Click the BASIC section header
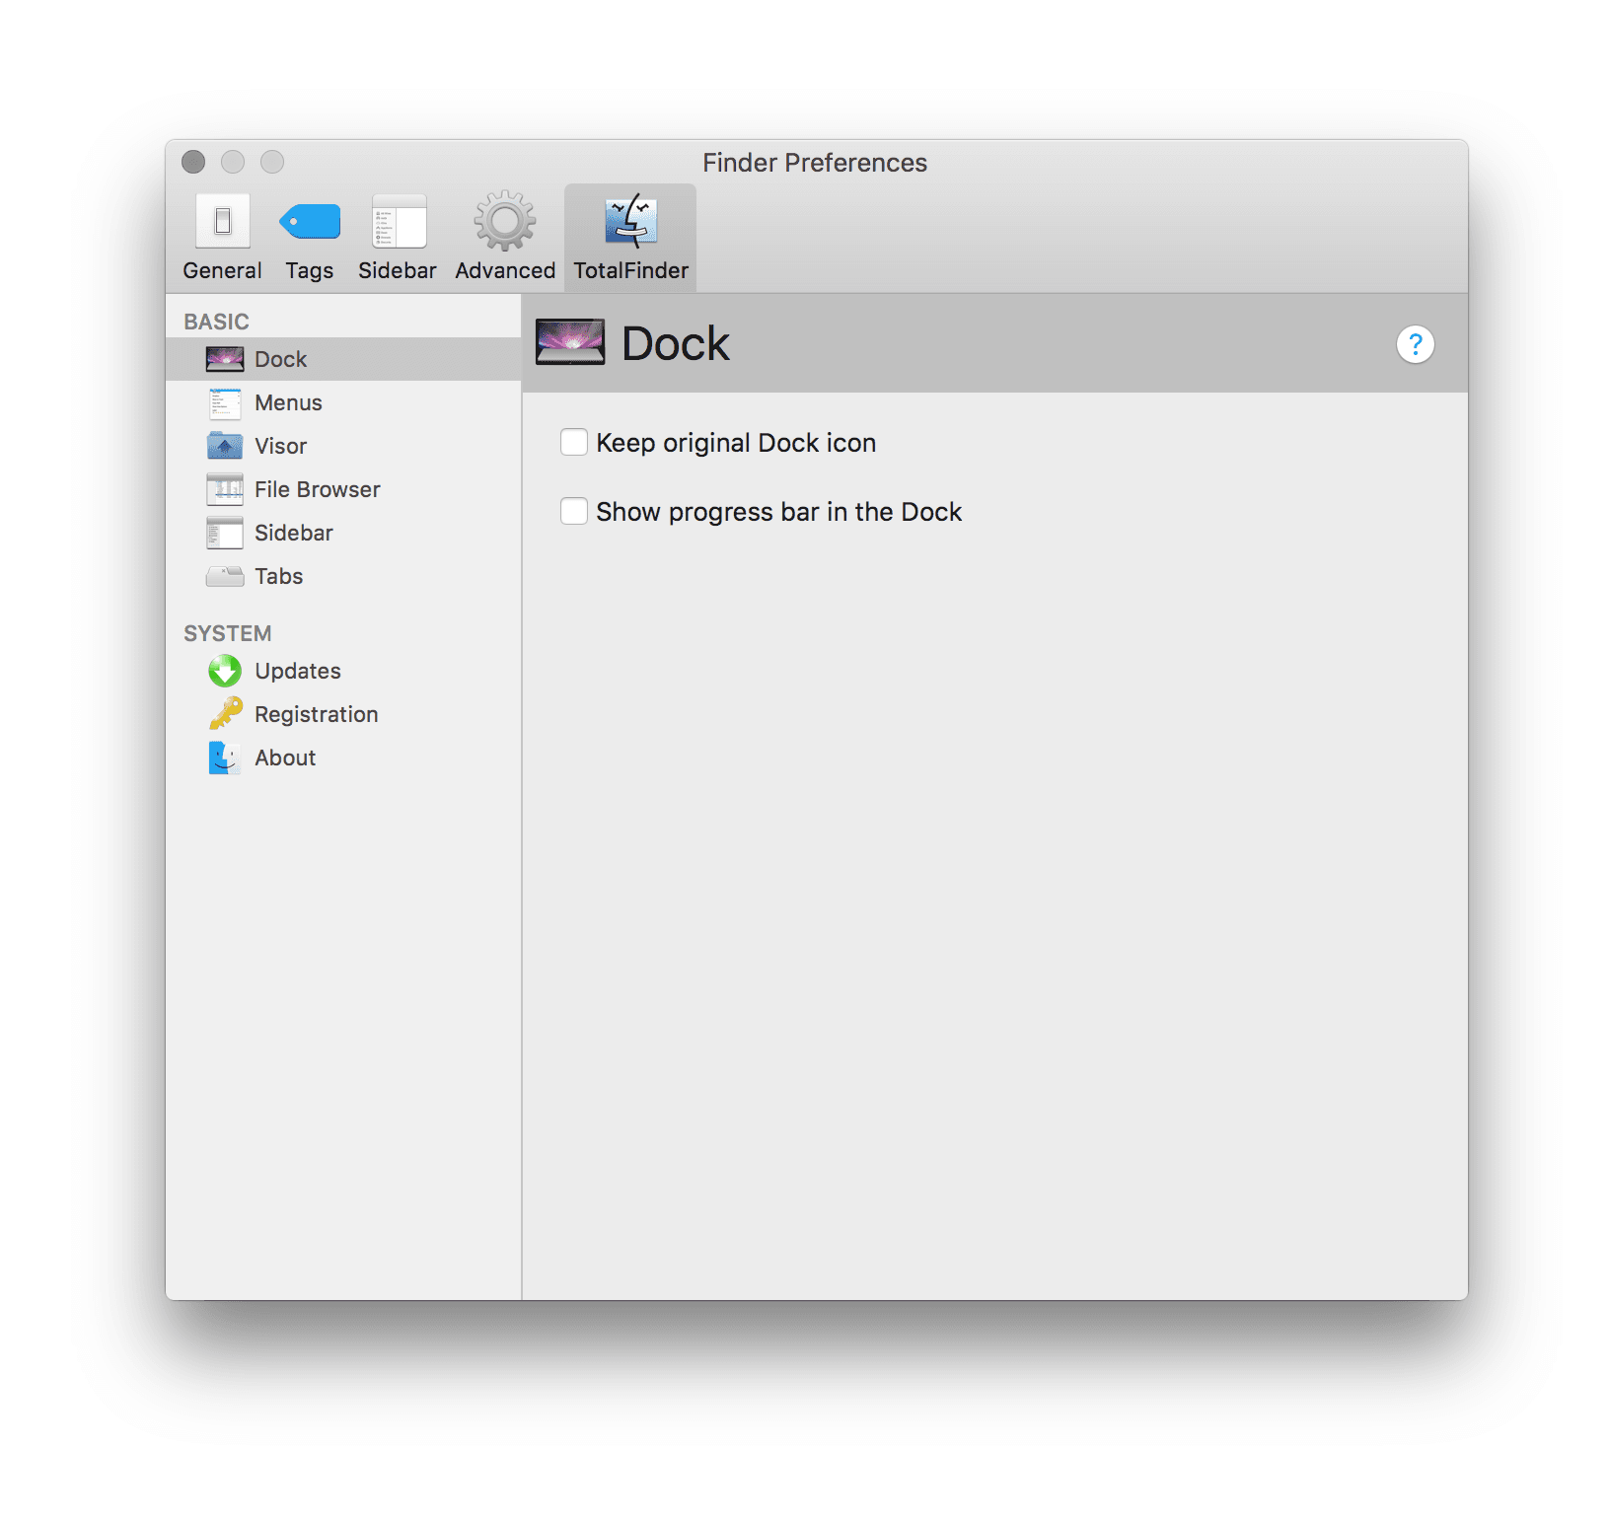 pos(216,322)
